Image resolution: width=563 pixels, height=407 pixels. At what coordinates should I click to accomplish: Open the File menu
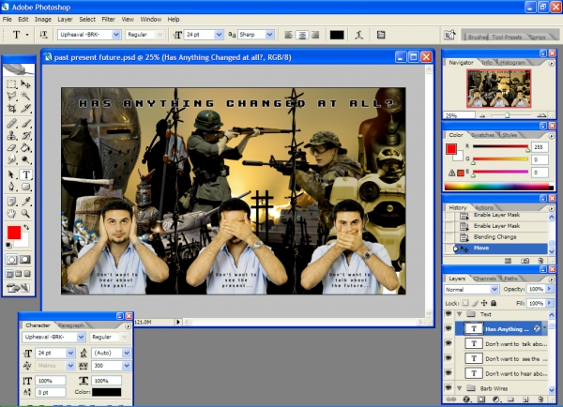[x=8, y=20]
